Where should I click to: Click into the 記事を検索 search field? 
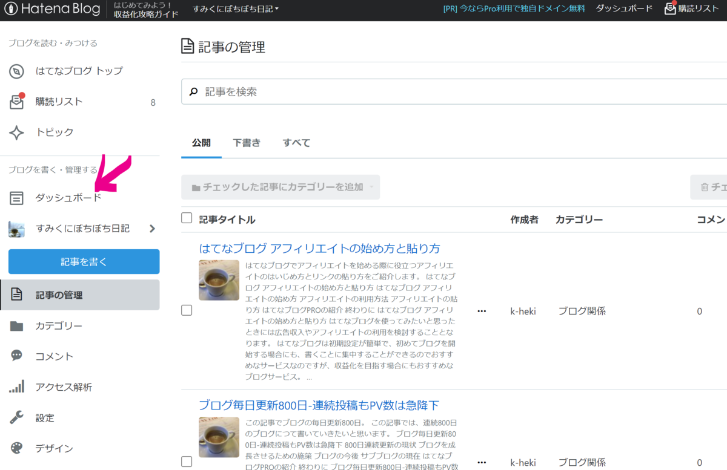click(x=454, y=92)
